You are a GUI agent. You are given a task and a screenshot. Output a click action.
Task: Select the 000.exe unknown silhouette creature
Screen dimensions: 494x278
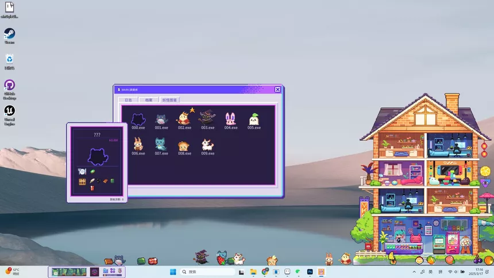(x=138, y=119)
